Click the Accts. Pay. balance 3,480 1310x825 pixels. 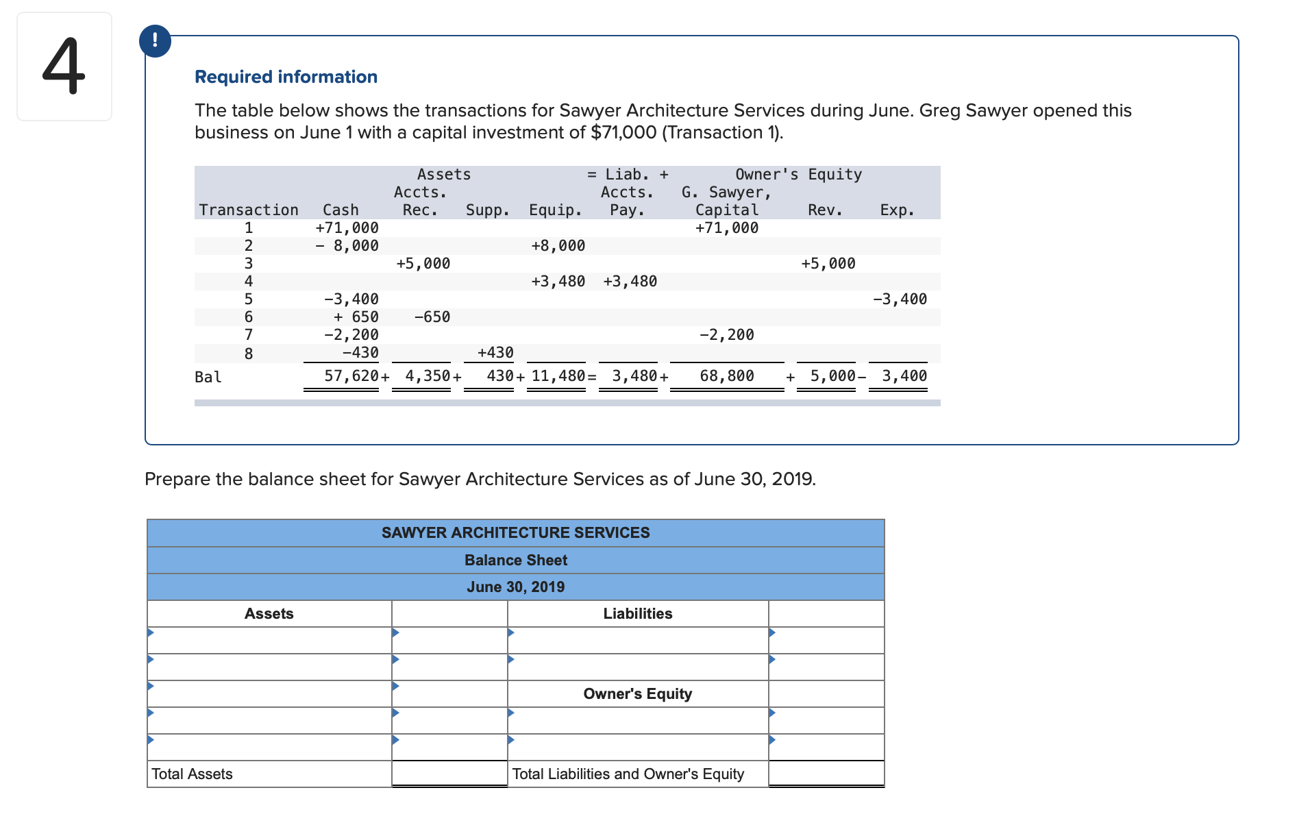pyautogui.click(x=634, y=375)
